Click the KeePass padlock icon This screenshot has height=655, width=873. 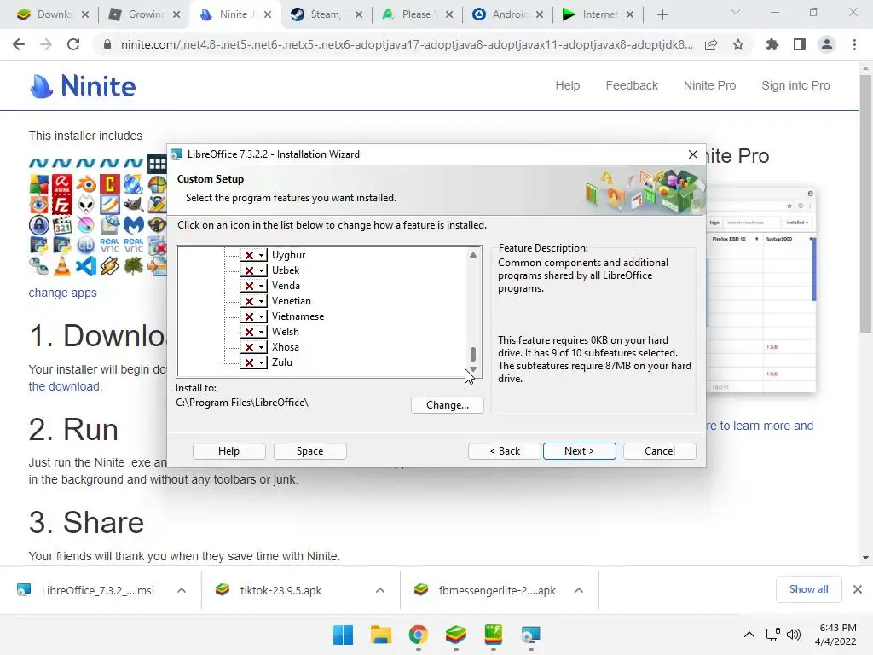39,225
